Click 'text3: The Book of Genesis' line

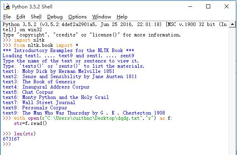pyautogui.click(x=39, y=82)
